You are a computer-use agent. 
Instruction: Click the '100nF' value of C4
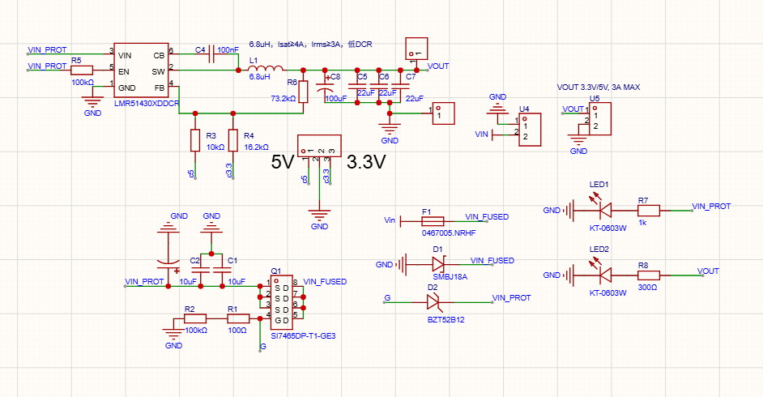[228, 50]
